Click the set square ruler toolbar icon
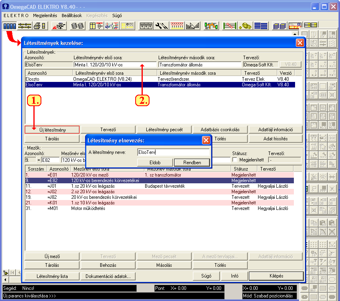 coord(192,26)
